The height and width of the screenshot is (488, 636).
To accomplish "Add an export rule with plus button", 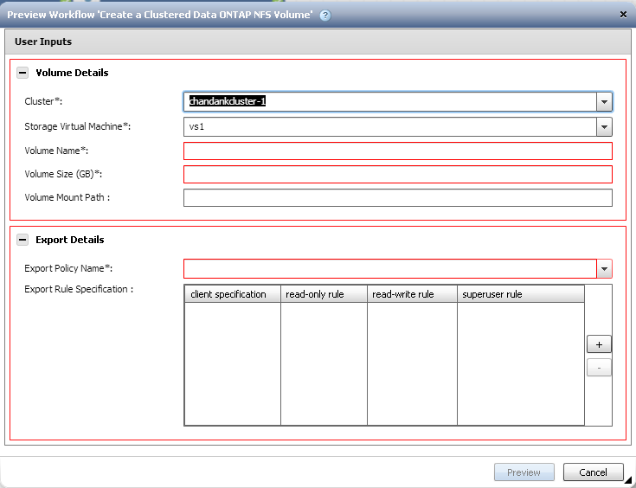I will 599,344.
